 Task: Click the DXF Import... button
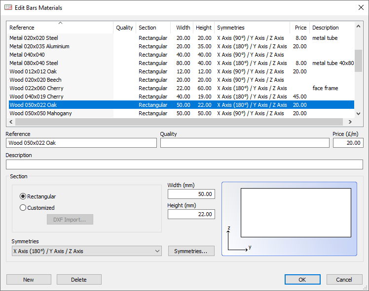click(70, 220)
